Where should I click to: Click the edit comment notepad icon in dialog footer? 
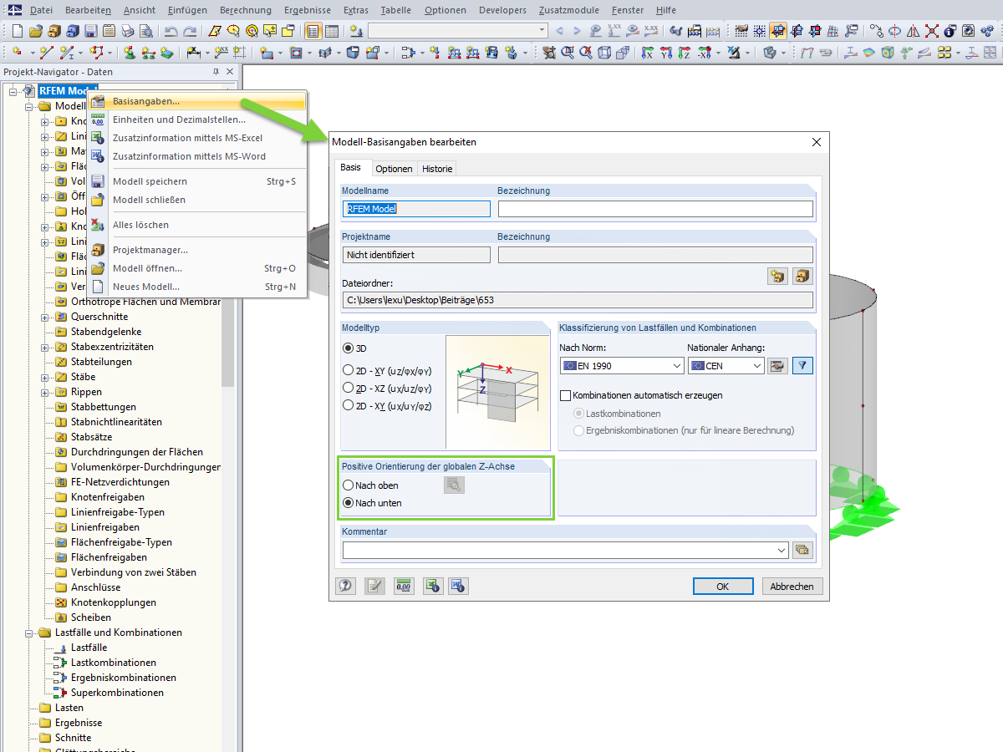[x=374, y=586]
